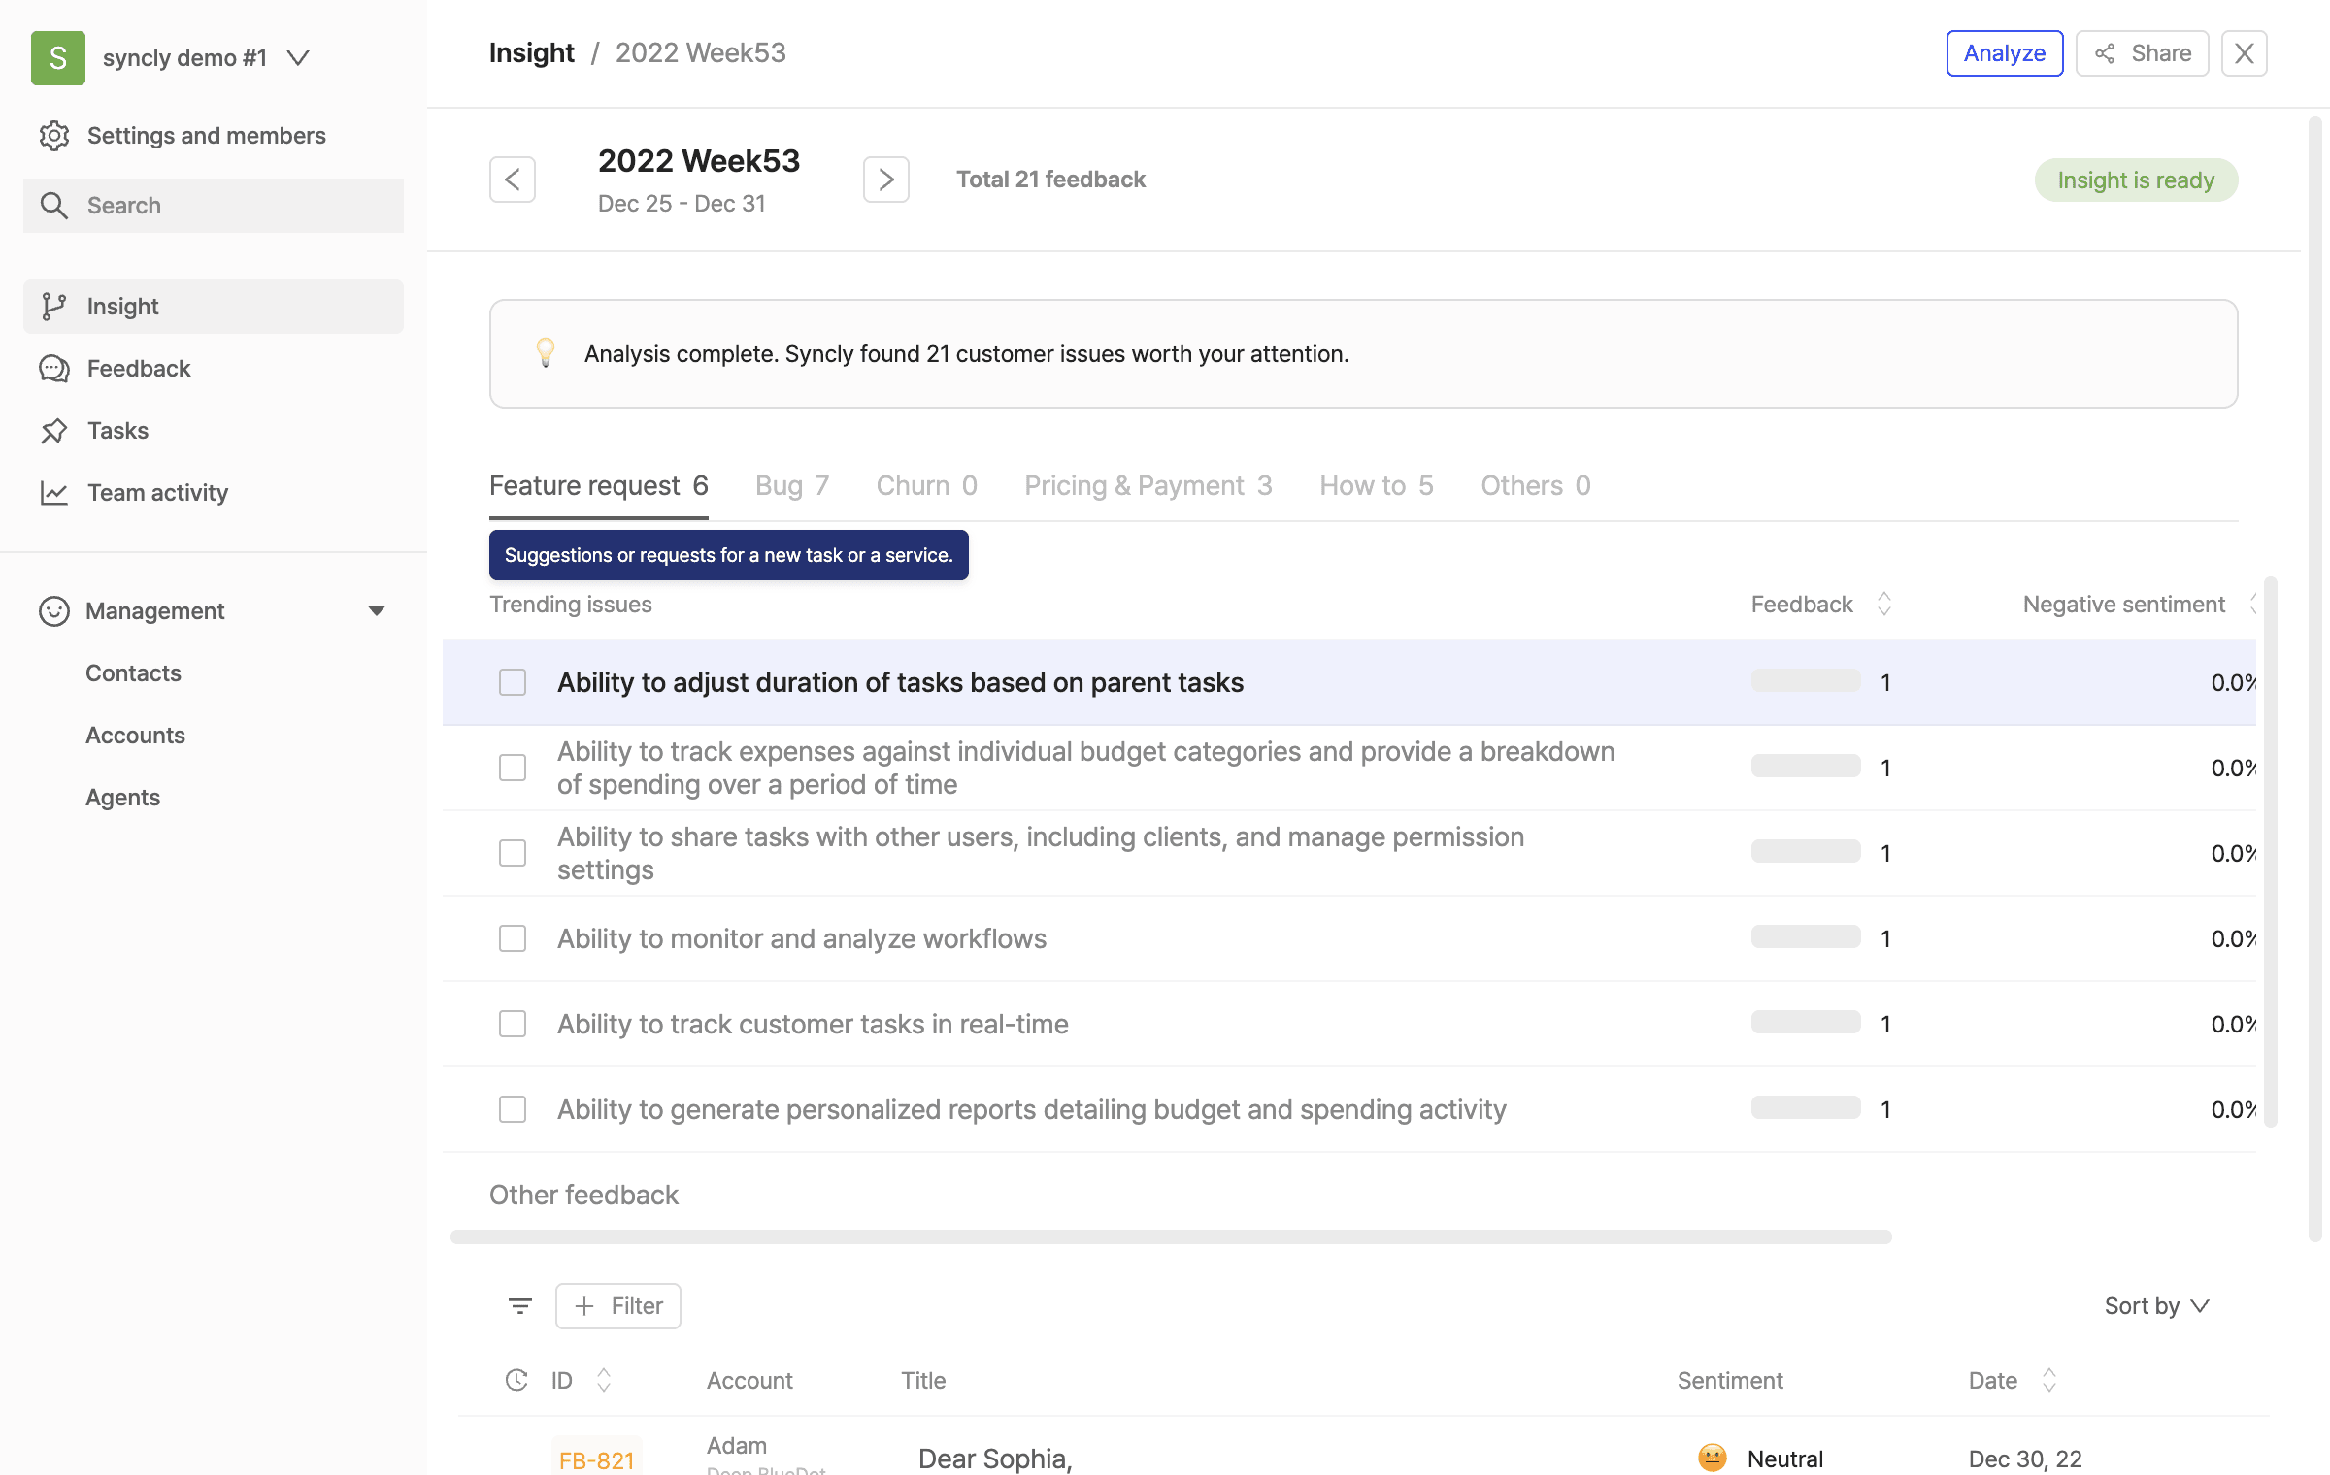This screenshot has width=2330, height=1475.
Task: Switch to the Bug 7 tab
Action: tap(791, 484)
